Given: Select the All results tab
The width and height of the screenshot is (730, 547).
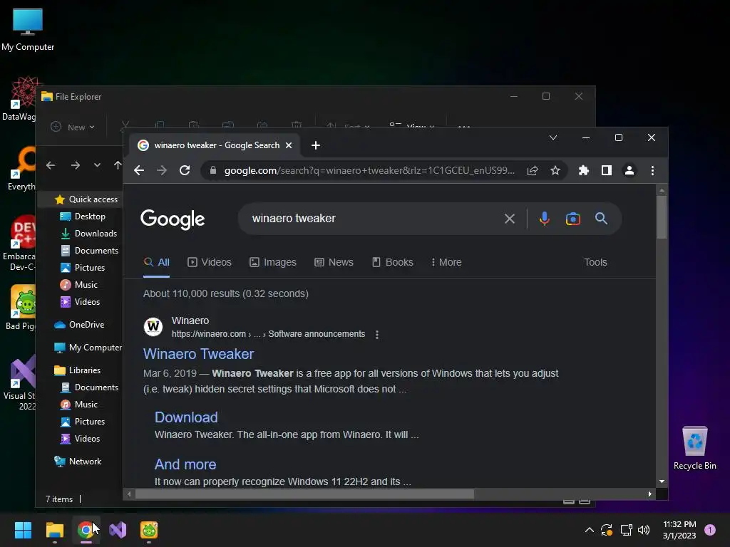Looking at the screenshot, I should pyautogui.click(x=156, y=262).
